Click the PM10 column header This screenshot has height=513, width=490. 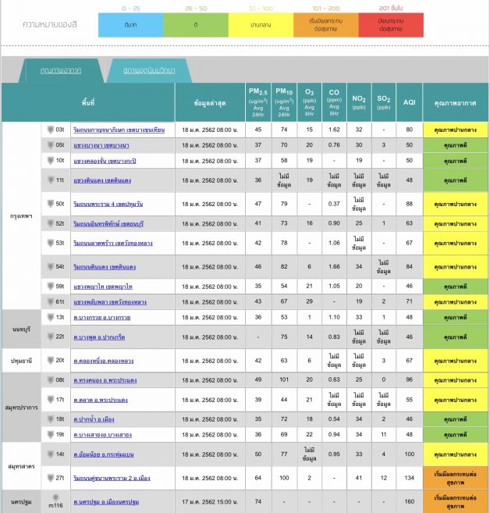284,102
